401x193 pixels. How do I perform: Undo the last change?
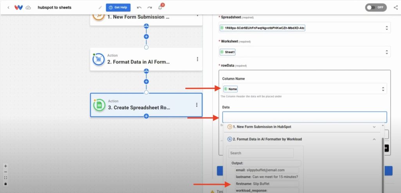[x=139, y=7]
